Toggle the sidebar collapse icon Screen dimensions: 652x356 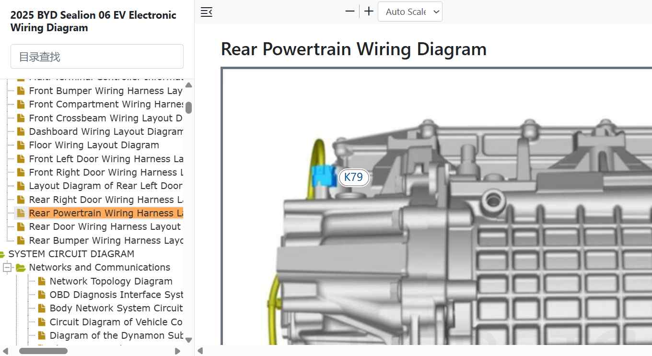click(x=207, y=12)
